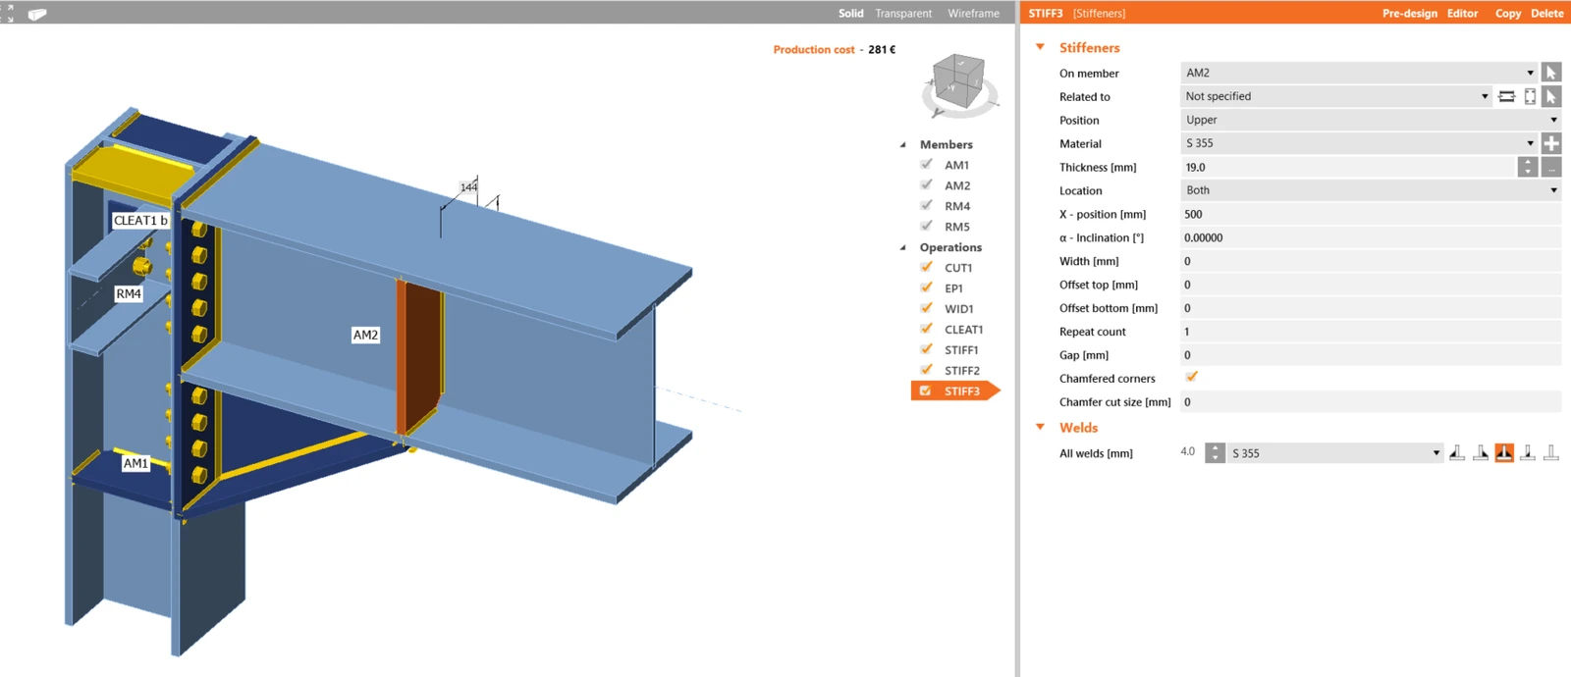Toggle the WID1 operation checkbox

(x=926, y=308)
